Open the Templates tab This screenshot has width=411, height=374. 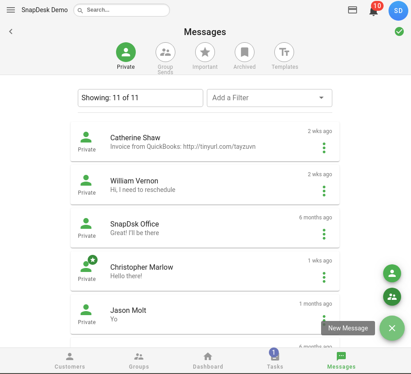(285, 56)
